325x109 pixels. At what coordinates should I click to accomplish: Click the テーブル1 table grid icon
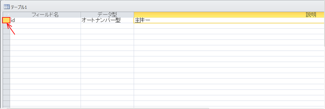(x=7, y=7)
